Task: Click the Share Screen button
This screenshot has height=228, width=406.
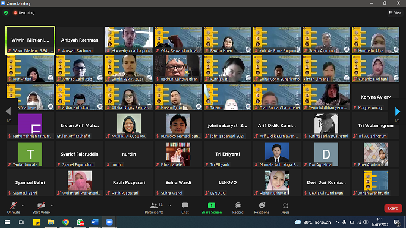Action: (x=212, y=208)
